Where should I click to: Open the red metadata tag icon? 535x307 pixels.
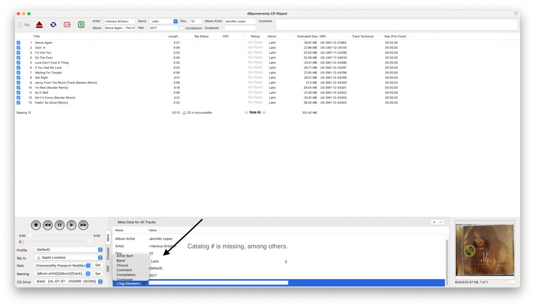point(67,25)
